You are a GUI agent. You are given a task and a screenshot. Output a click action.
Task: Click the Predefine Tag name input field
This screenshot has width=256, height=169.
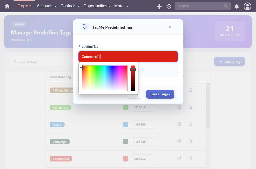point(128,57)
